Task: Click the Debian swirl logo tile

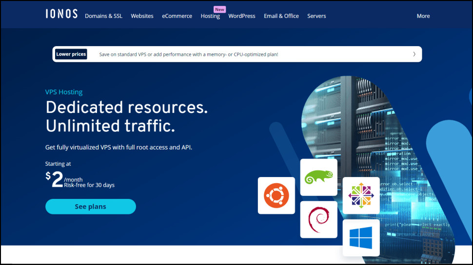Action: tap(318, 220)
